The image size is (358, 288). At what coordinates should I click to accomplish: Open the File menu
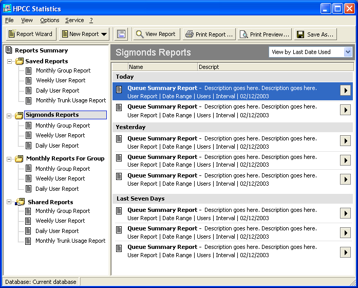point(9,20)
